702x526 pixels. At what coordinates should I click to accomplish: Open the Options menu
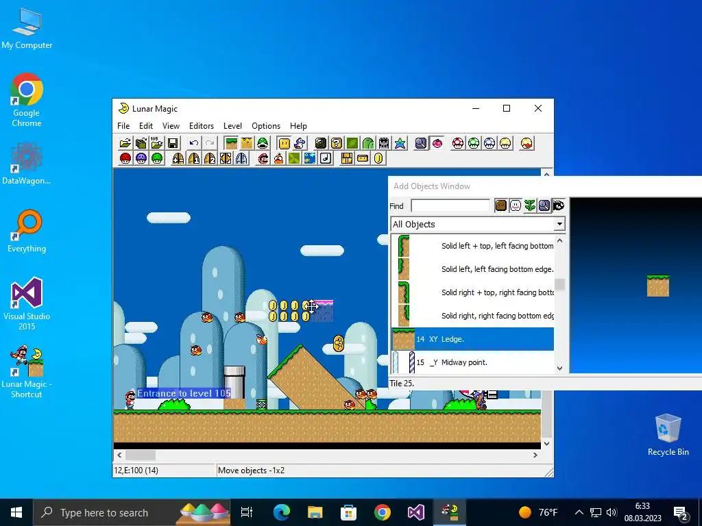tap(266, 126)
